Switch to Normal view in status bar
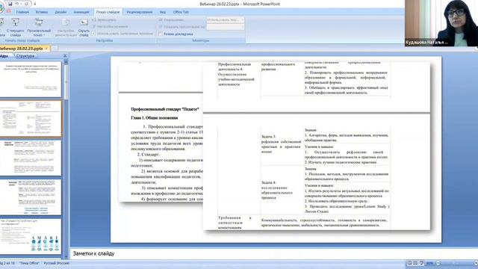478x269 pixels. [x=410, y=263]
